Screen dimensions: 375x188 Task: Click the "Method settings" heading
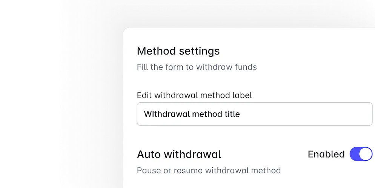click(x=178, y=51)
